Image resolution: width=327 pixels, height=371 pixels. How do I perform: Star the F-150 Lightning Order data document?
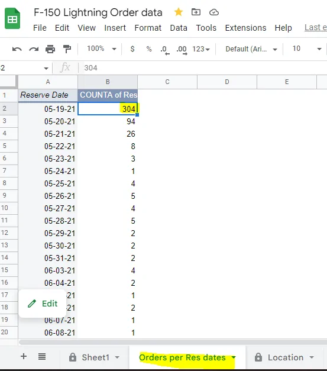click(179, 12)
